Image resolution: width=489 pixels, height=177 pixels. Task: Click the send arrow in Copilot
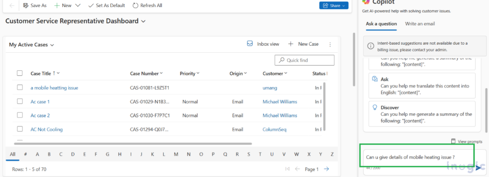[x=478, y=167]
